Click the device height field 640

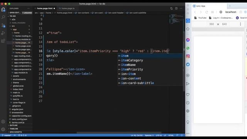pos(224,24)
